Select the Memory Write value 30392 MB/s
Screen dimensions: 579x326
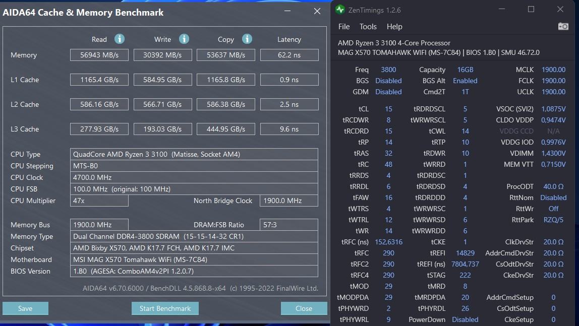pos(162,55)
